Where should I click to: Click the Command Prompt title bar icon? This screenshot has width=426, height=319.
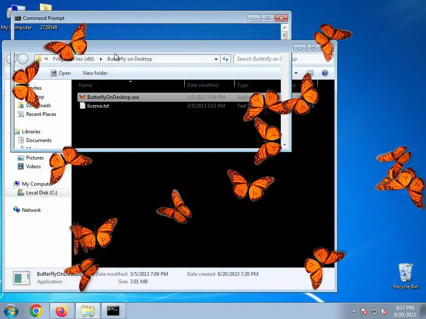(18, 18)
